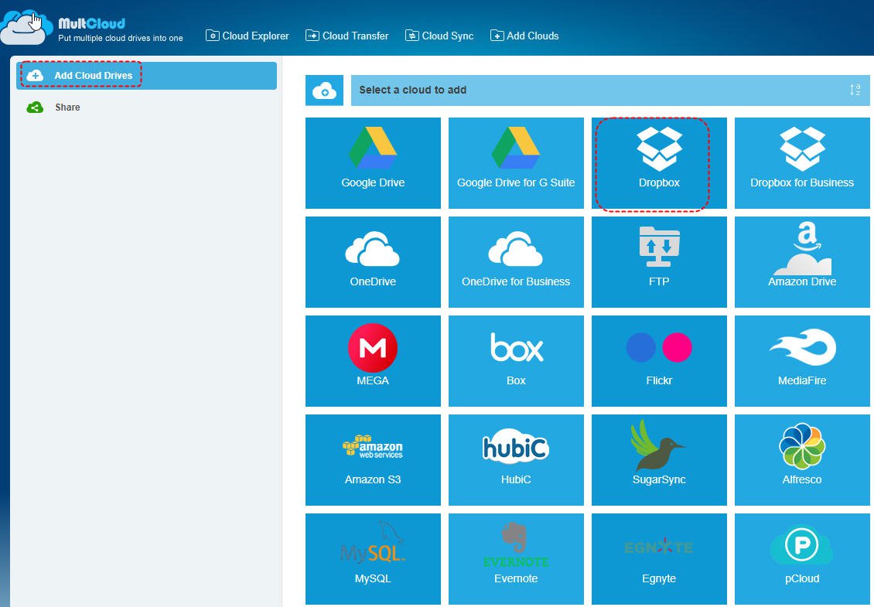The image size is (874, 607).
Task: Add a OneDrive account
Action: 373,262
